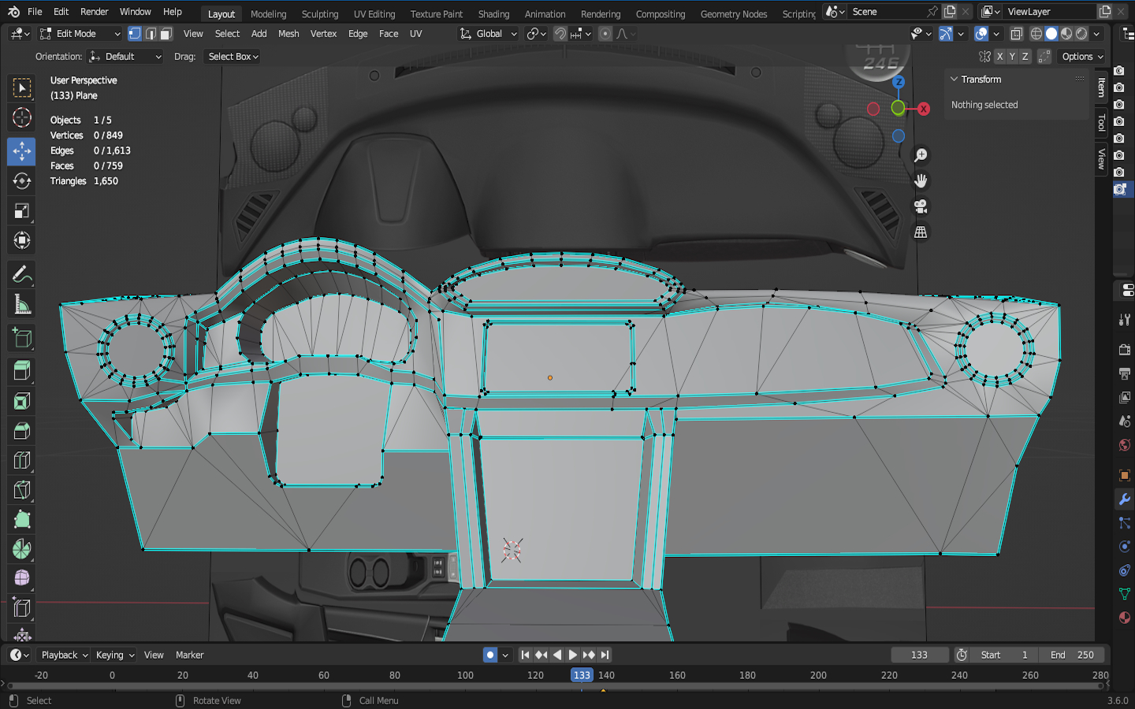This screenshot has width=1135, height=709.
Task: Switch to UV Editing workspace tab
Action: [x=374, y=13]
